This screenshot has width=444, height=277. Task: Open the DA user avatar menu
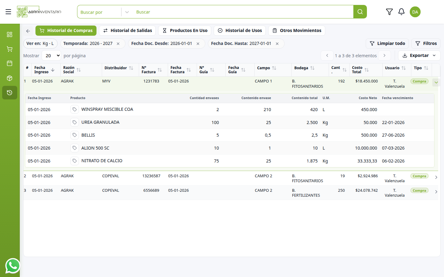coord(415,12)
